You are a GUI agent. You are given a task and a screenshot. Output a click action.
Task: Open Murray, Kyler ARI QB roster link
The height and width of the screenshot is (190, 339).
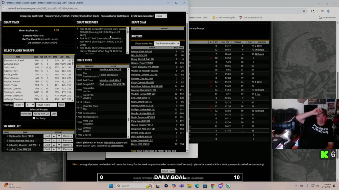tap(142, 51)
